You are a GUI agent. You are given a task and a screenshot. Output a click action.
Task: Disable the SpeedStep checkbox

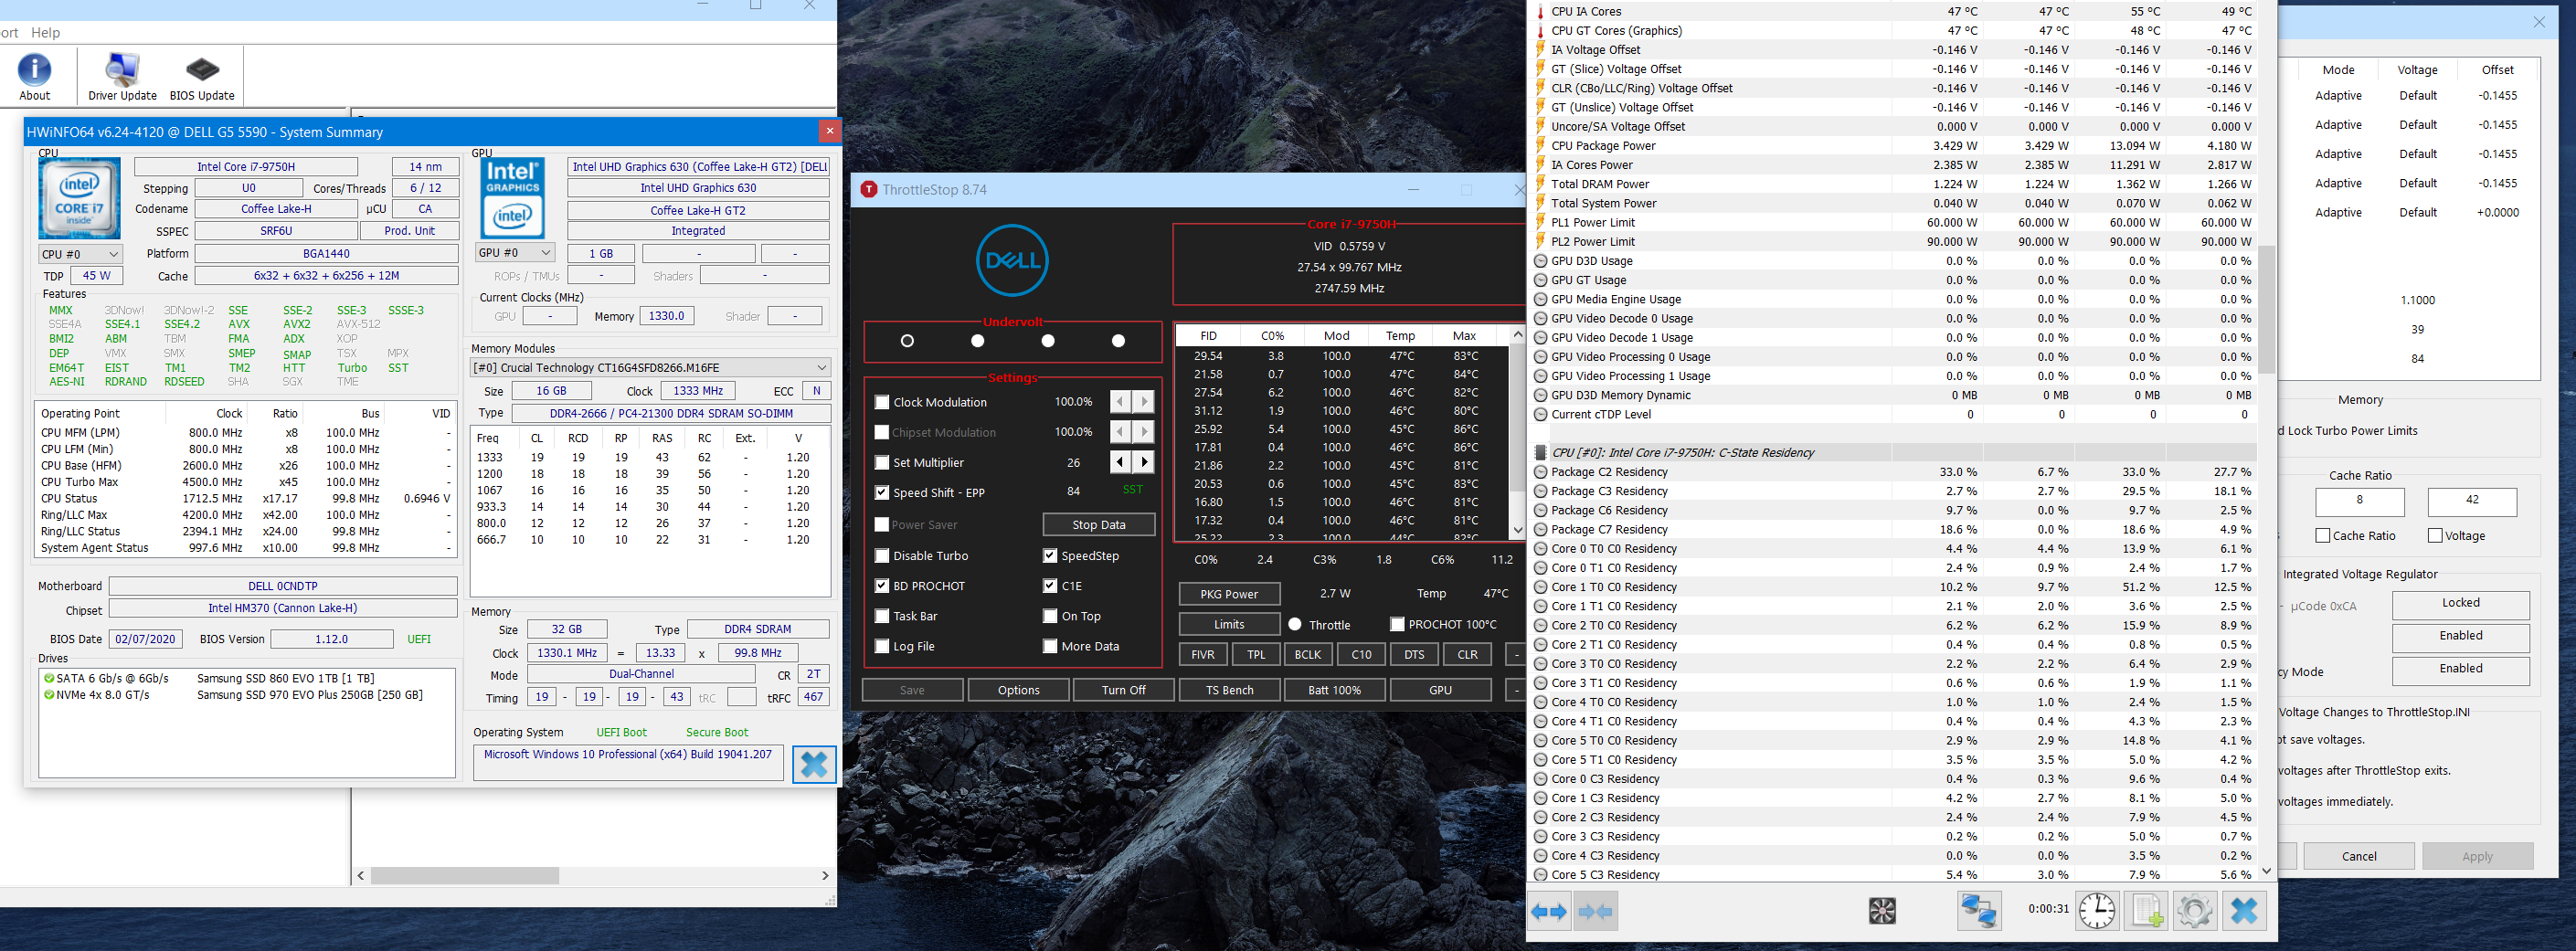coord(1050,556)
